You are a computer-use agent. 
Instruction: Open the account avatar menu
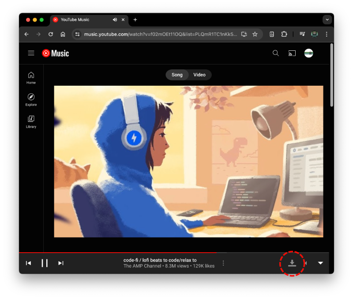coord(308,53)
